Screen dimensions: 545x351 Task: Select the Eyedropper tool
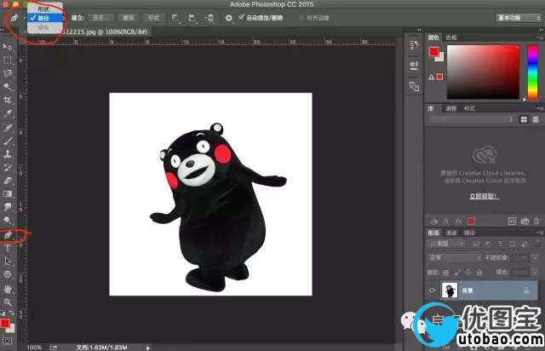click(8, 113)
